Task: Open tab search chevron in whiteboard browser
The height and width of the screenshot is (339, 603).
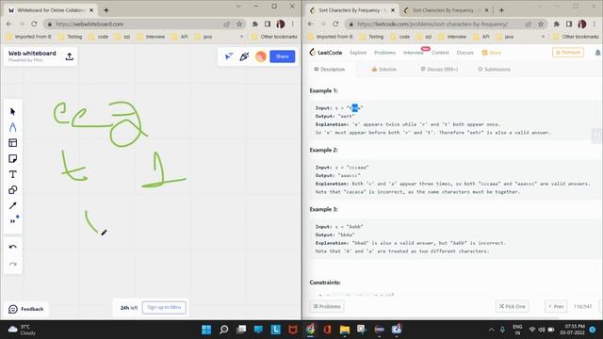Action: [238, 7]
